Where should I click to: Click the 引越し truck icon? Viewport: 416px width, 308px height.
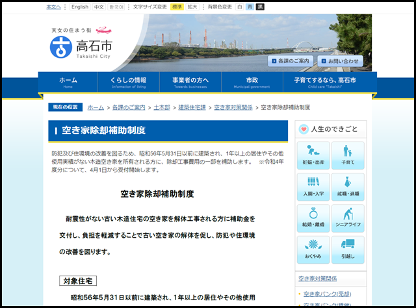(x=348, y=250)
